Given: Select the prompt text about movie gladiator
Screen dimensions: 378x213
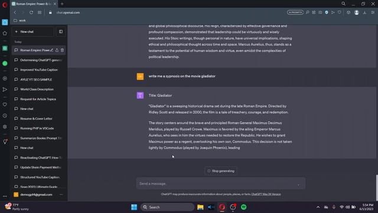Looking at the screenshot, I should pos(182,76).
